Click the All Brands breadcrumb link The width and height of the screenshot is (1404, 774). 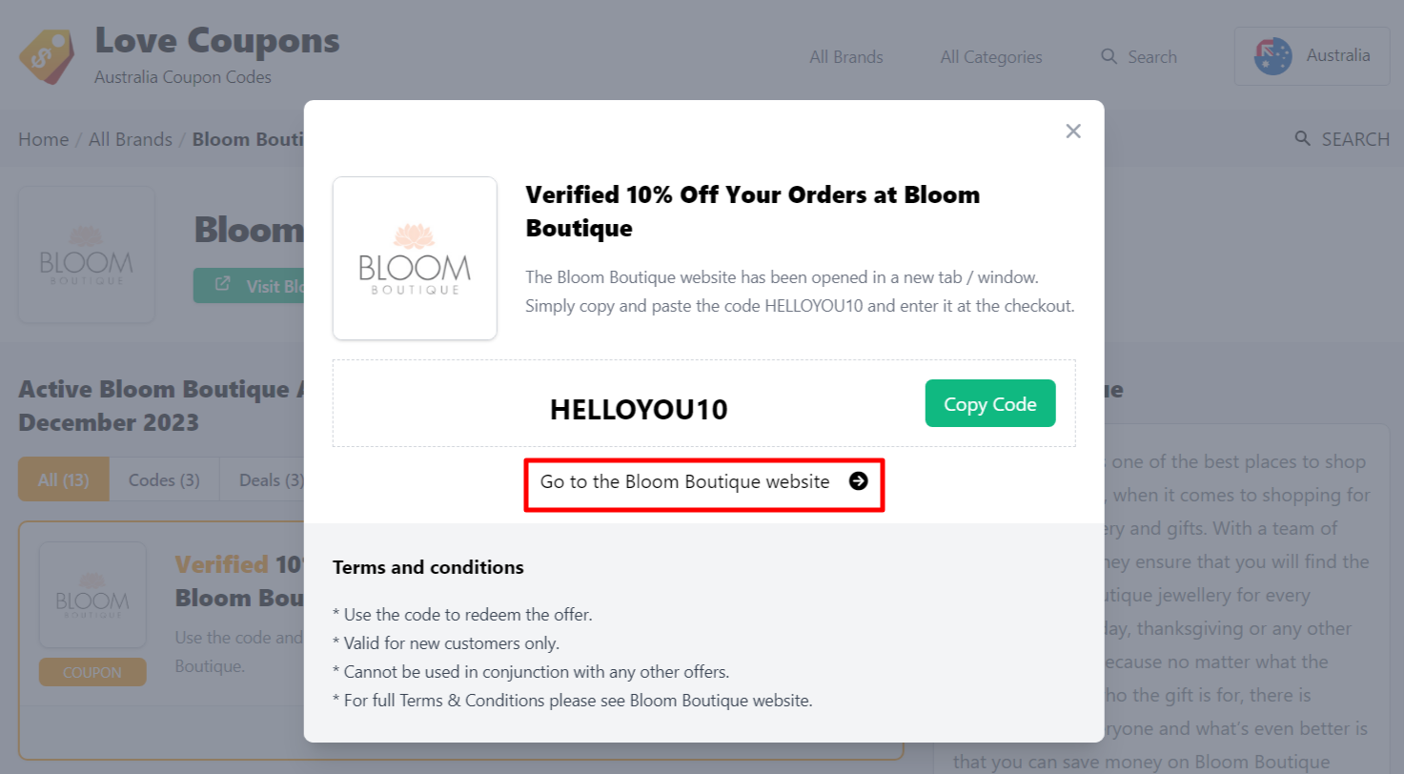click(x=131, y=138)
